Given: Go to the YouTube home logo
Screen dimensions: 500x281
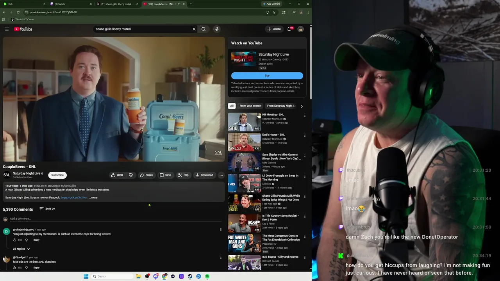Looking at the screenshot, I should tap(23, 29).
